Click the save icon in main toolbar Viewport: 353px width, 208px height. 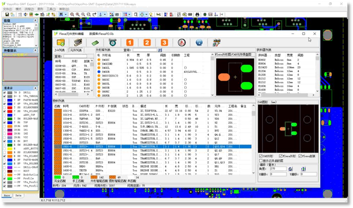(x=7, y=14)
